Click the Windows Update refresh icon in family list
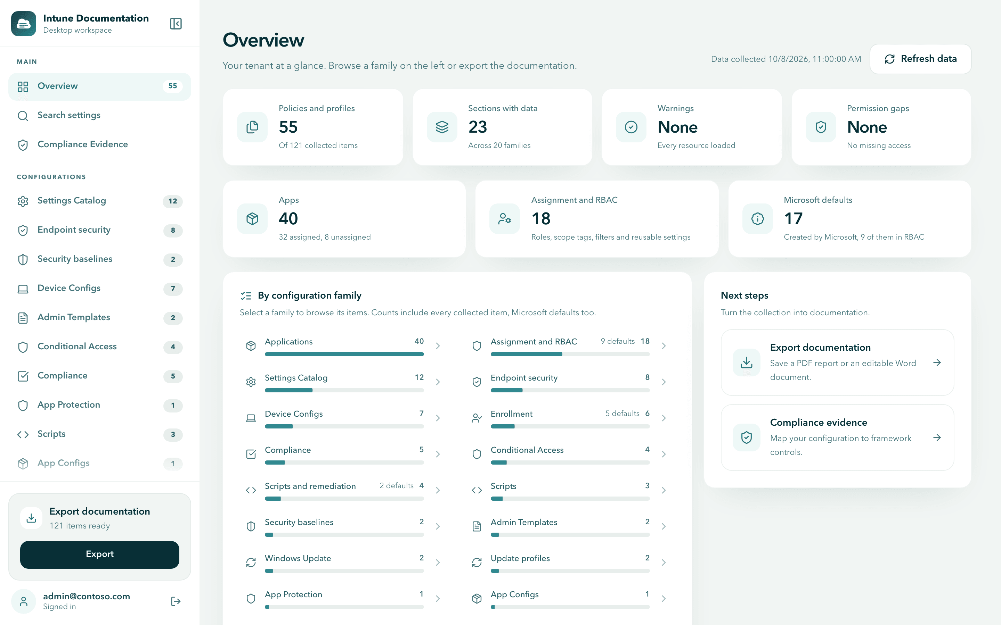The image size is (1001, 625). pyautogui.click(x=251, y=562)
